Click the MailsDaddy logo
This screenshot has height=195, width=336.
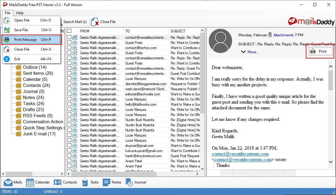(311, 21)
